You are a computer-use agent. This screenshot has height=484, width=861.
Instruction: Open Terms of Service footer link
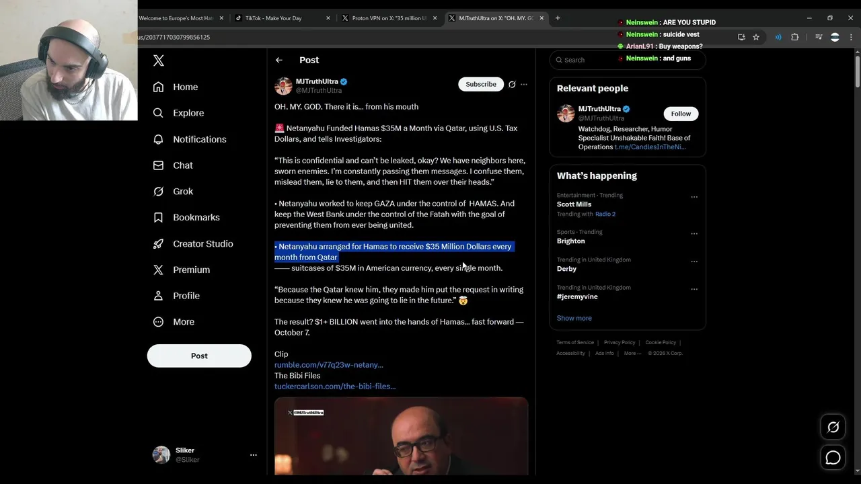point(575,343)
